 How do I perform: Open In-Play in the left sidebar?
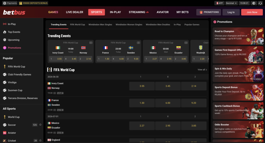click(x=21, y=24)
